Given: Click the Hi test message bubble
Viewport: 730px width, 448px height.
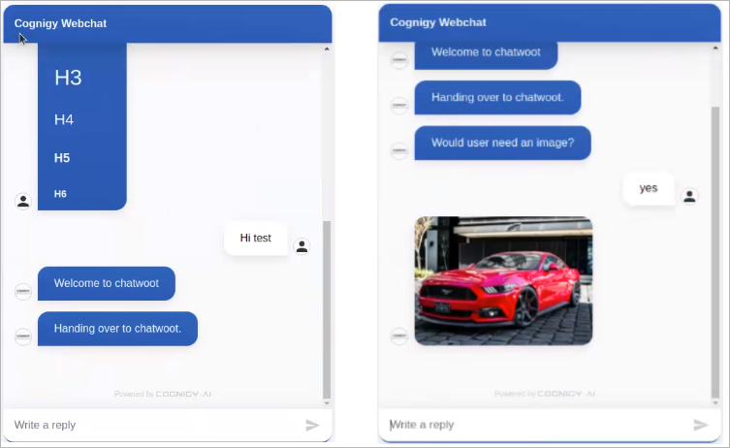Looking at the screenshot, I should (x=256, y=238).
